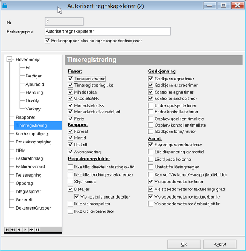The width and height of the screenshot is (246, 251).
Task: Select DokumentGrupper tree item
Action: 33,208
